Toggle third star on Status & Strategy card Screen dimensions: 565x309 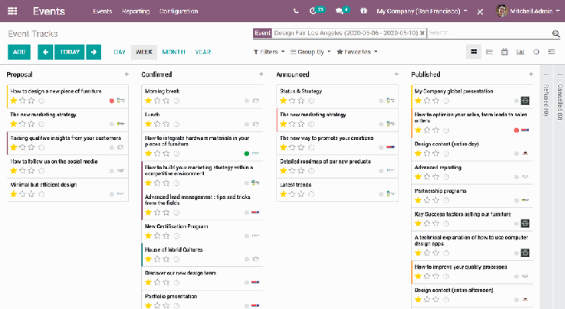(301, 100)
